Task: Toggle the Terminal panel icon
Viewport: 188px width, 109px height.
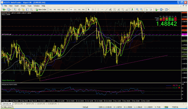Action: [27, 9]
